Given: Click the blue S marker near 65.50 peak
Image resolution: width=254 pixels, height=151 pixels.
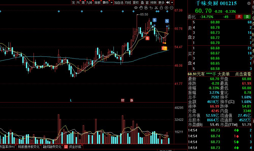Looking at the screenshot, I should [154, 20].
